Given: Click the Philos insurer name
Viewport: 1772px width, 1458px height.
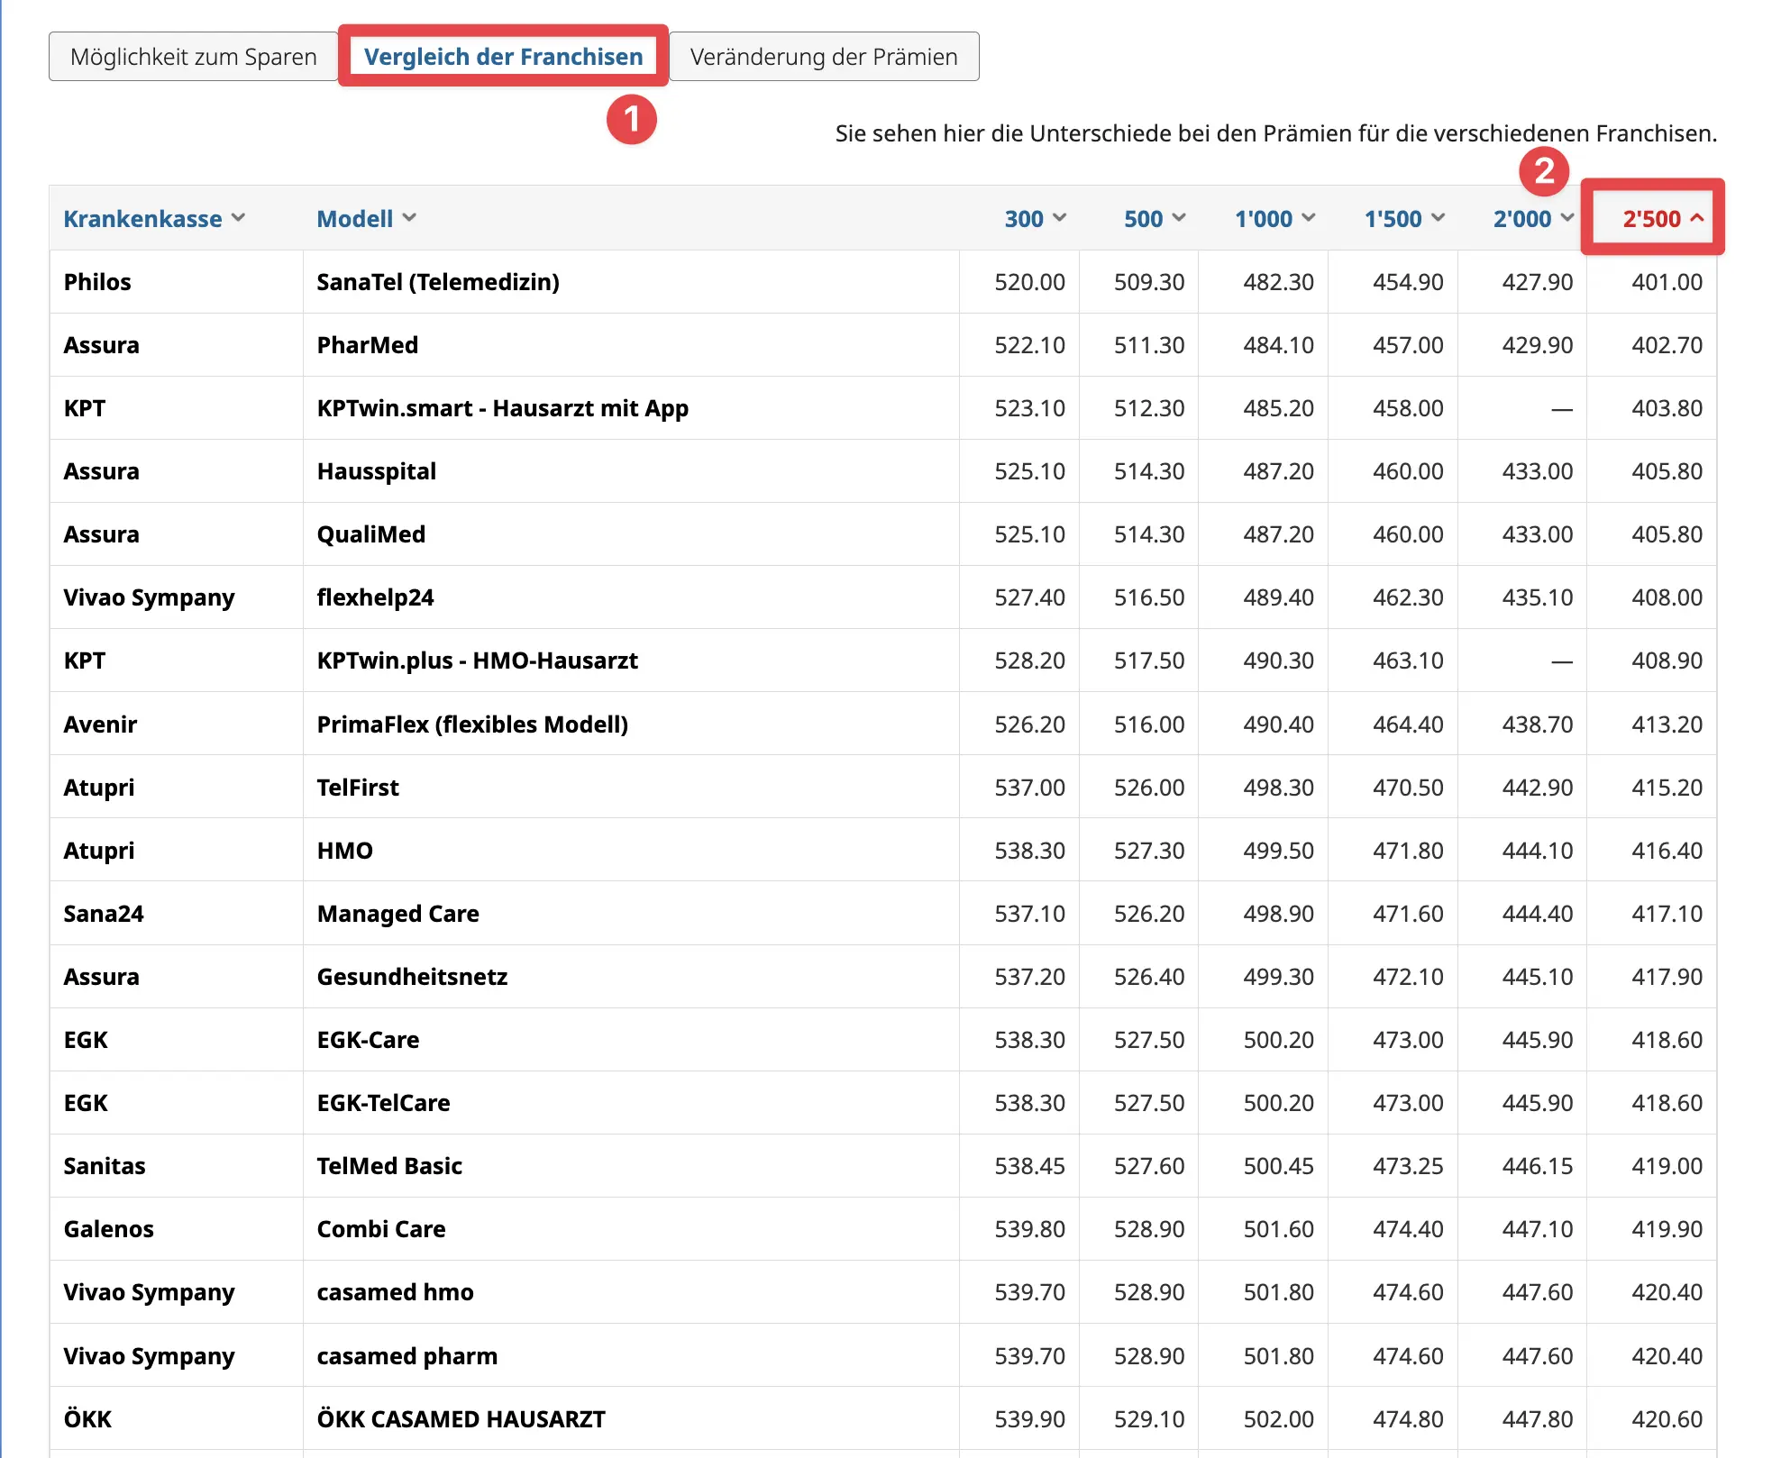Looking at the screenshot, I should point(97,282).
